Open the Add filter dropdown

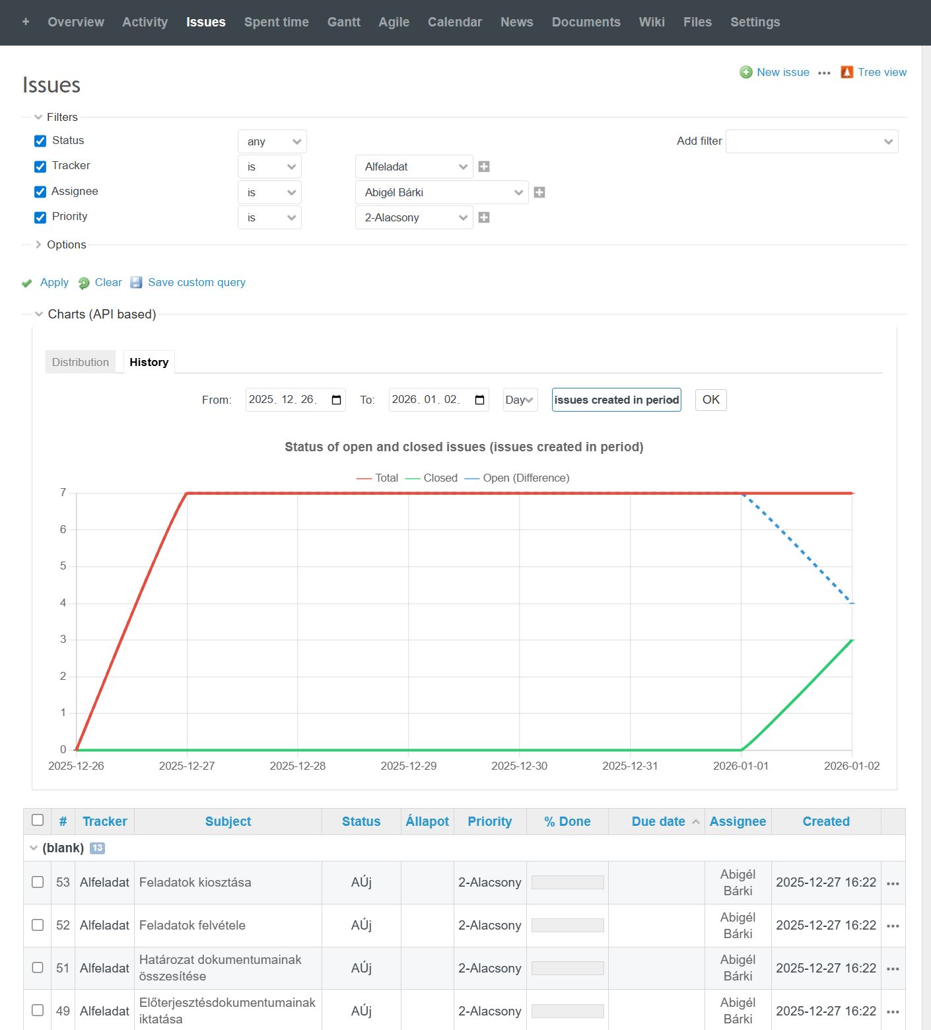811,141
